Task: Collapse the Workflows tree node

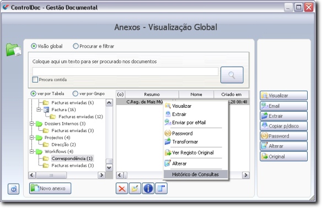Action: [31, 152]
